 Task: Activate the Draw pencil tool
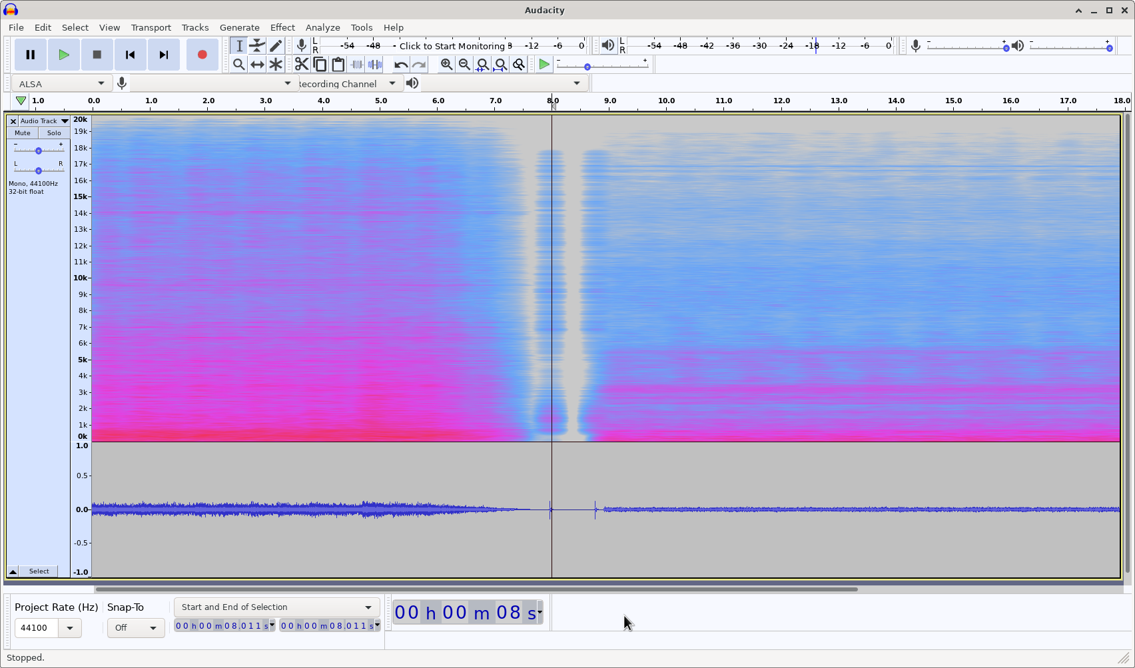point(275,46)
